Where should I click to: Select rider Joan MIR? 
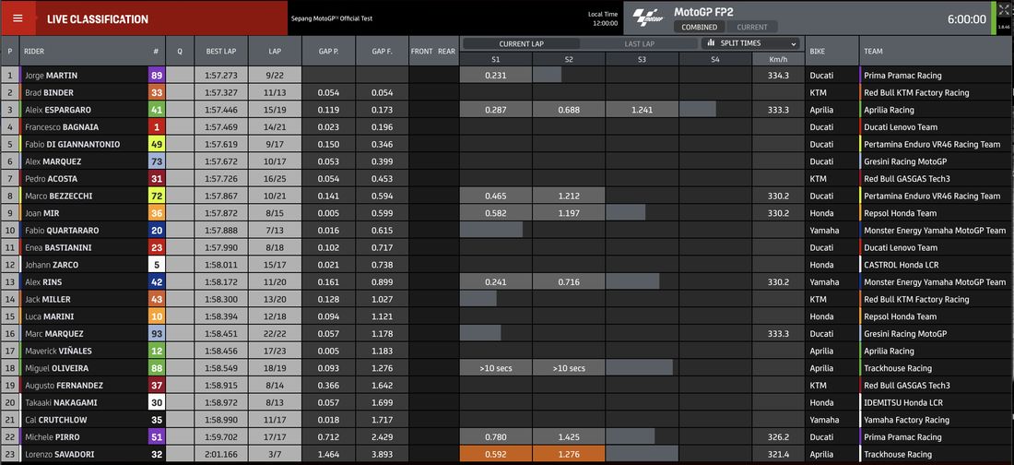click(41, 213)
